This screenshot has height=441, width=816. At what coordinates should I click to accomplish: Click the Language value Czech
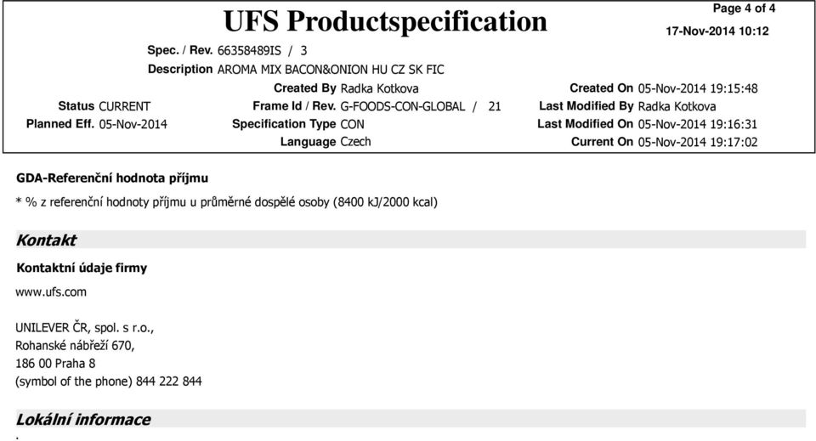pyautogui.click(x=355, y=142)
